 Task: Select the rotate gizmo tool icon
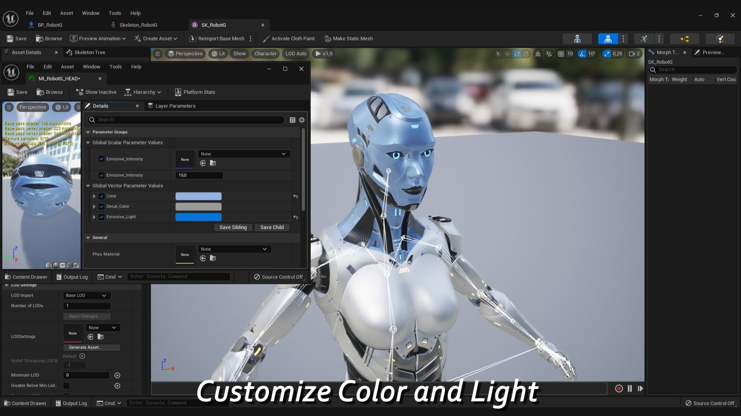517,54
